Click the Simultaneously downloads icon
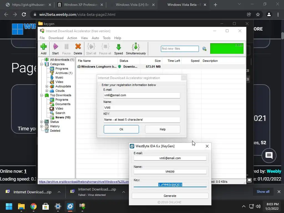The height and width of the screenshot is (213, 284). pyautogui.click(x=136, y=49)
